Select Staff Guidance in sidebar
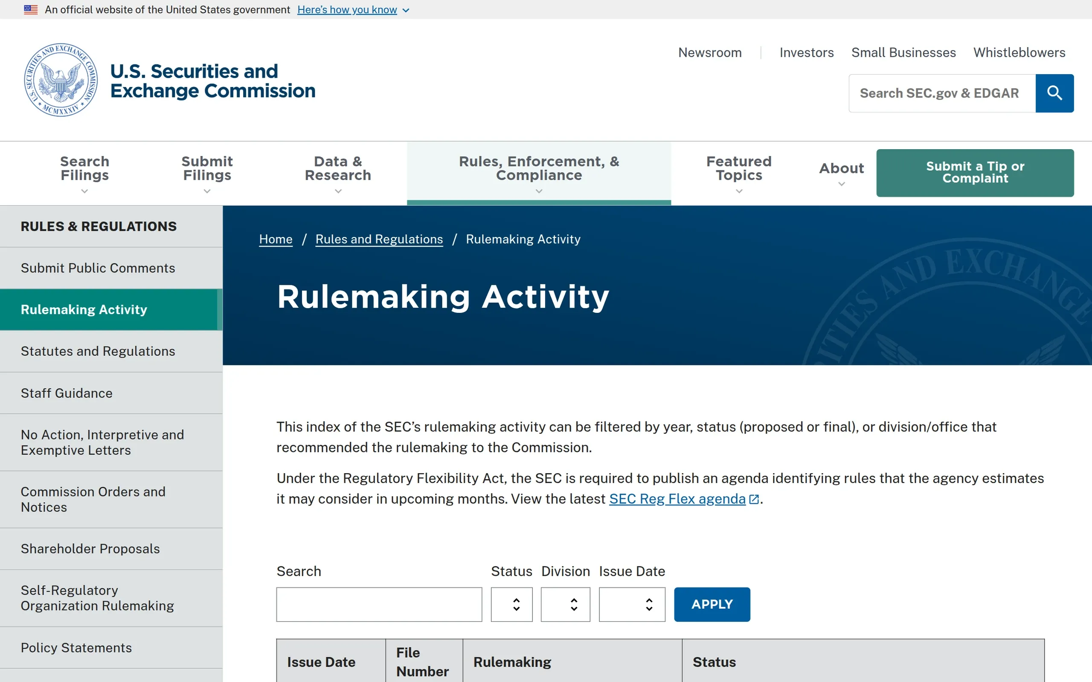1092x682 pixels. point(111,393)
